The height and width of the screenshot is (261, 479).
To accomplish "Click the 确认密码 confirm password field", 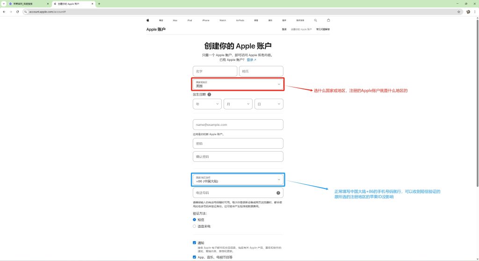I will (x=238, y=157).
